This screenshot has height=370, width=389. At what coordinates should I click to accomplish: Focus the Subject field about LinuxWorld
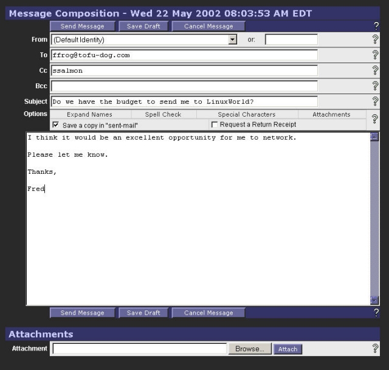(x=184, y=101)
